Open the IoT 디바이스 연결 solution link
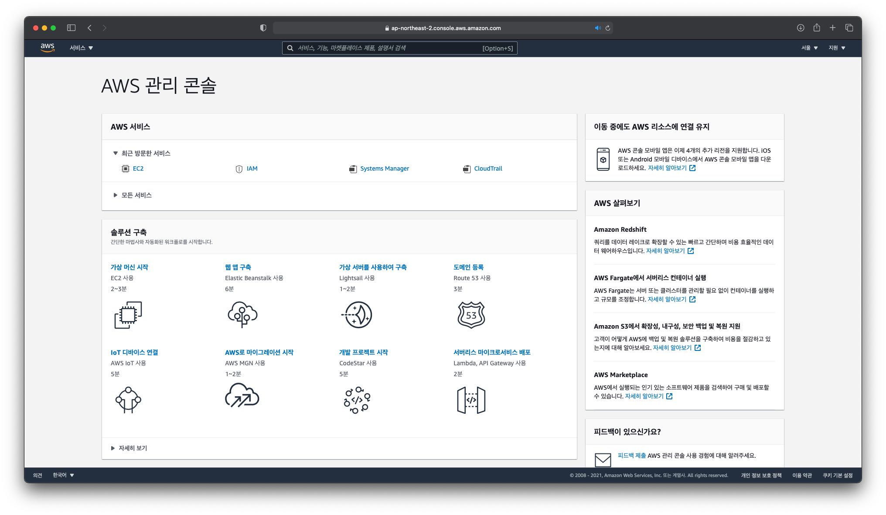 [x=134, y=352]
